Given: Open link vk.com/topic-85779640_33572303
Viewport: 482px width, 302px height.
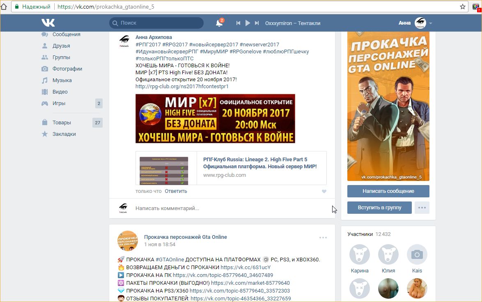Looking at the screenshot, I should point(240,291).
